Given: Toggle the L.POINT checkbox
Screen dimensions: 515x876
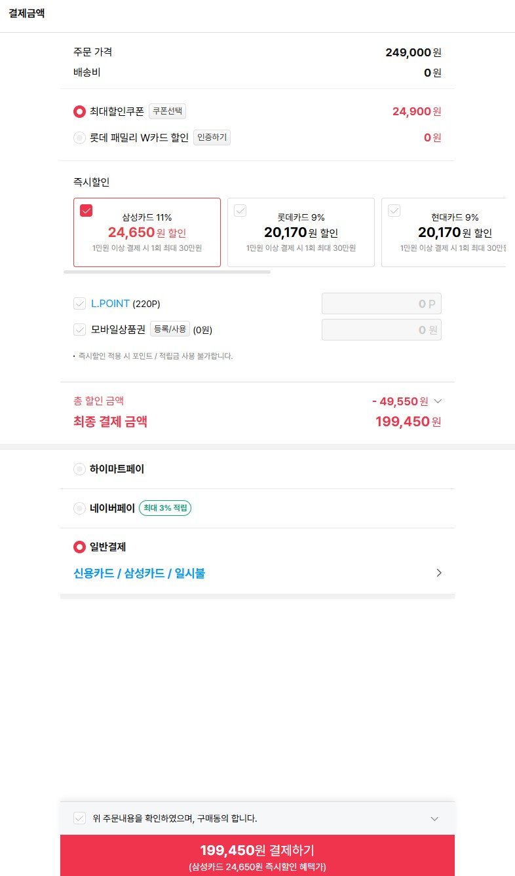Looking at the screenshot, I should (x=80, y=304).
